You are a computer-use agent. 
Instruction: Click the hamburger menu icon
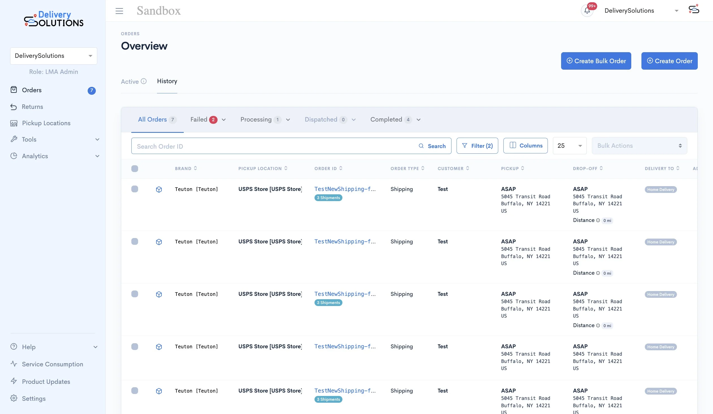[x=119, y=11]
